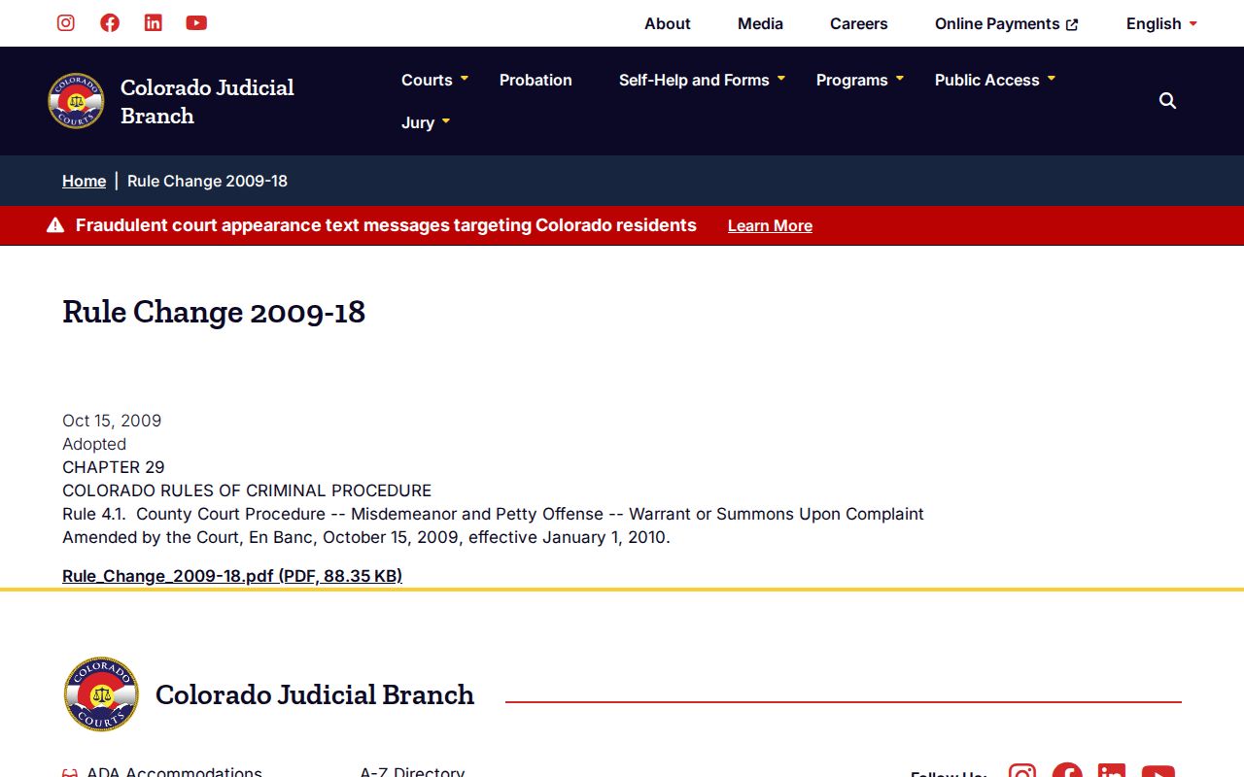Click "COLORADO RULES OF CRIMINAL PROCEDURE" text
1244x777 pixels.
tap(247, 490)
